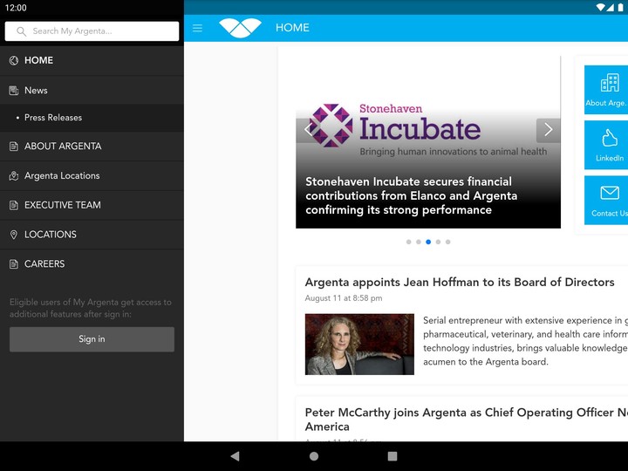Tap the Argenta butterfly logo
This screenshot has height=471, width=628.
[x=240, y=28]
